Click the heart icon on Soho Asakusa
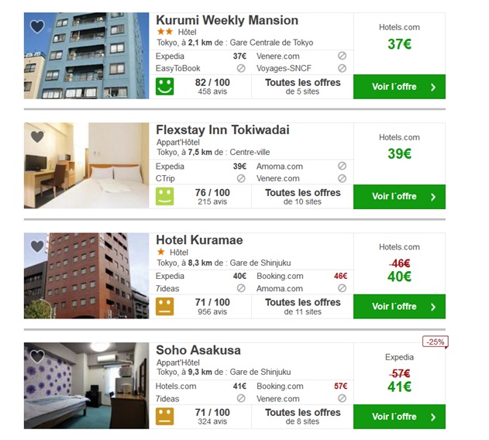 pos(37,357)
